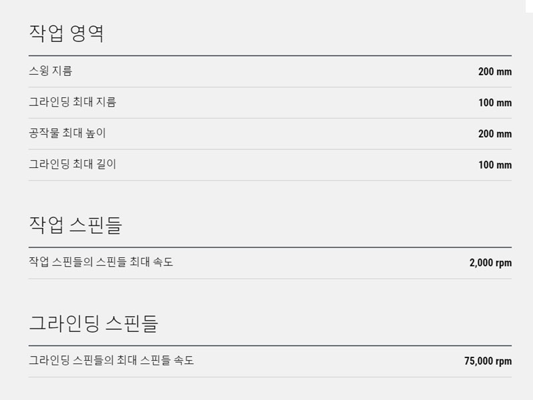Click the dark divider line under 그라인딩 스핀들
533x400 pixels.
270,345
